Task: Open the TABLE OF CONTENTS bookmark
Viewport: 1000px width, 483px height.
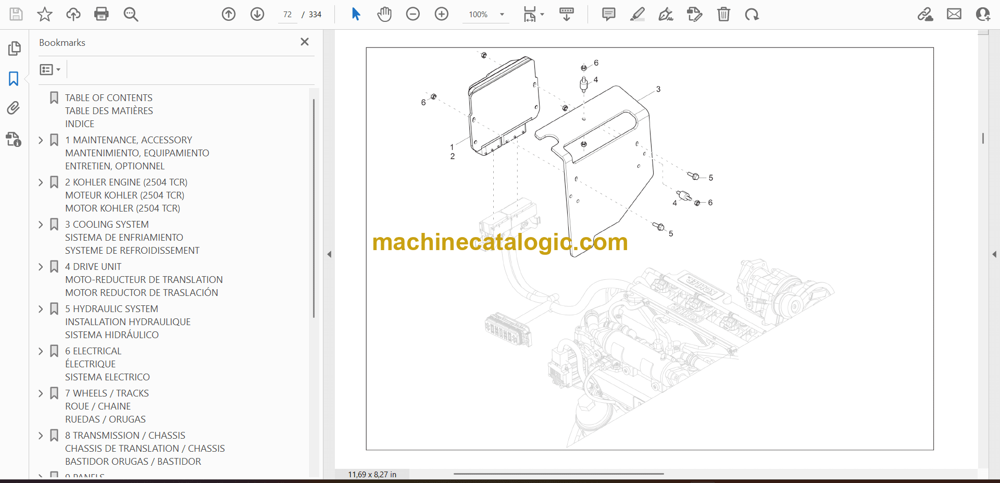Action: [x=108, y=98]
